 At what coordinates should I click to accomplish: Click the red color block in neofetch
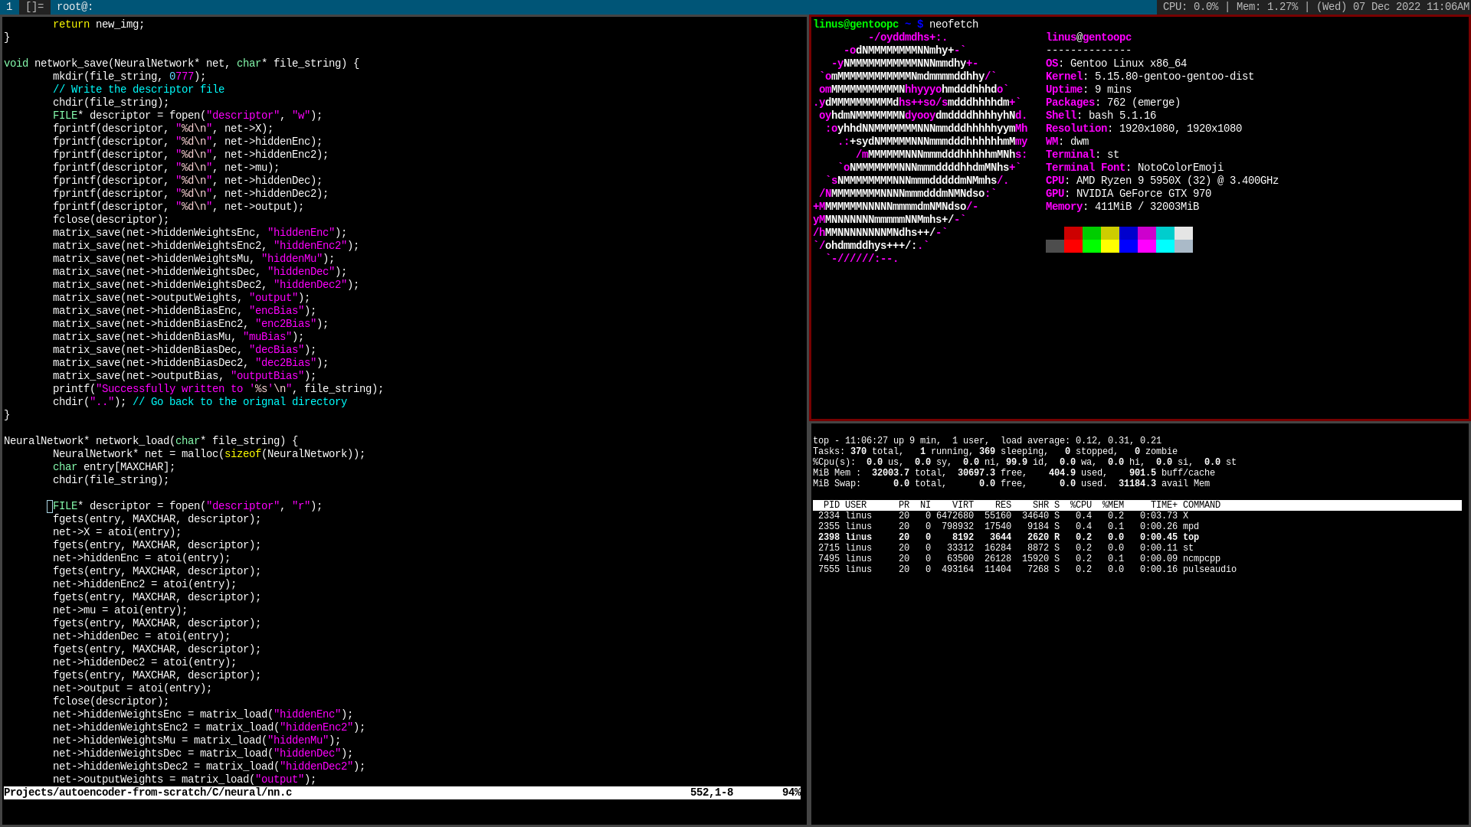(x=1073, y=240)
